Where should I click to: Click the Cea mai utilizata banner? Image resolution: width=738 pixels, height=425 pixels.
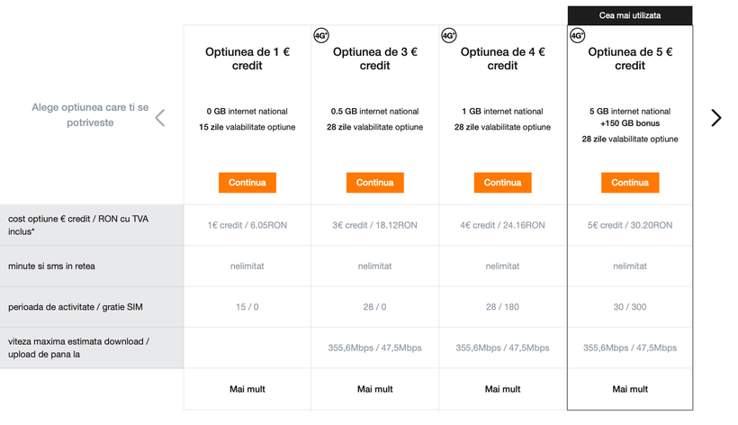coord(630,15)
